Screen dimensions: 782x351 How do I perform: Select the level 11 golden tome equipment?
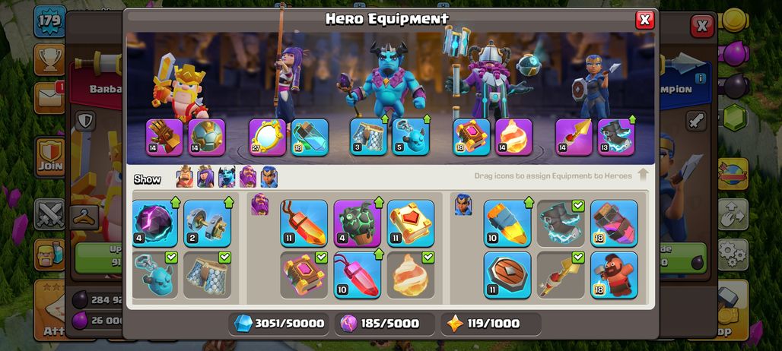click(411, 223)
